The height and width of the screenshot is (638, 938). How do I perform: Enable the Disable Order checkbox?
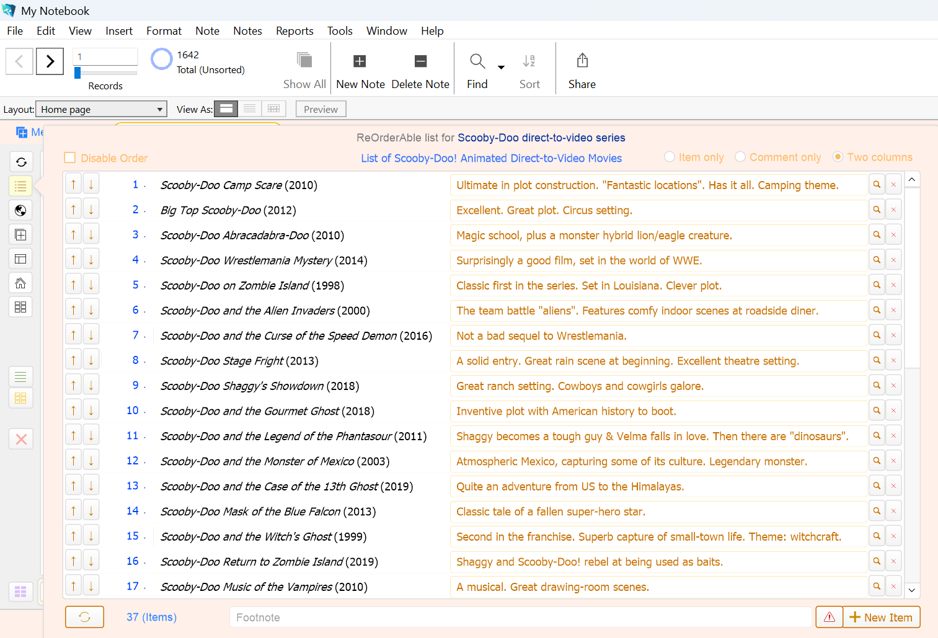click(70, 158)
